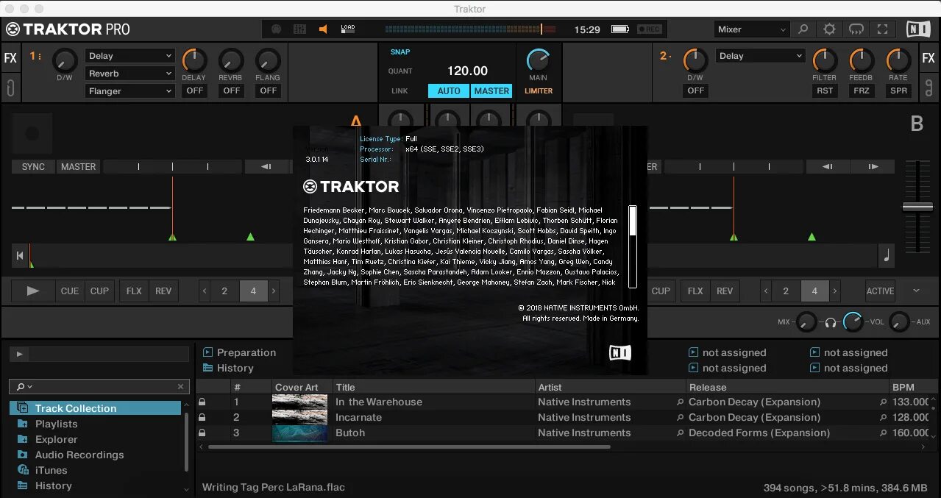This screenshot has height=498, width=941.
Task: Open the search options dropdown in browser
Action: [x=24, y=386]
